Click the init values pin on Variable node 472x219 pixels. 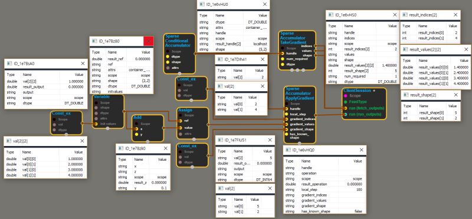coord(96,124)
